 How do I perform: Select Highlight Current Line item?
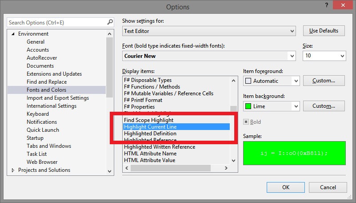pos(176,127)
